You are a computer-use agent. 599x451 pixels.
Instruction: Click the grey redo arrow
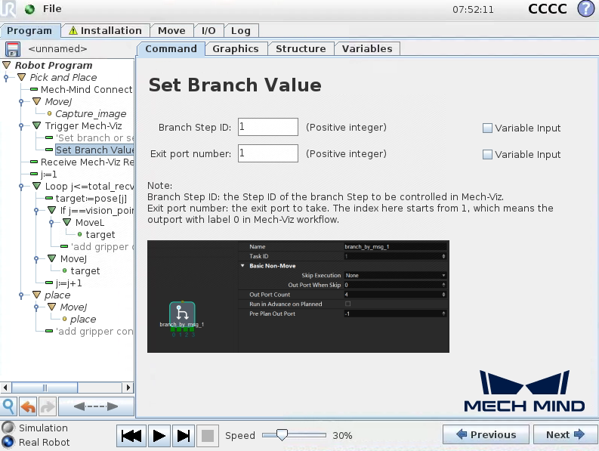(48, 406)
